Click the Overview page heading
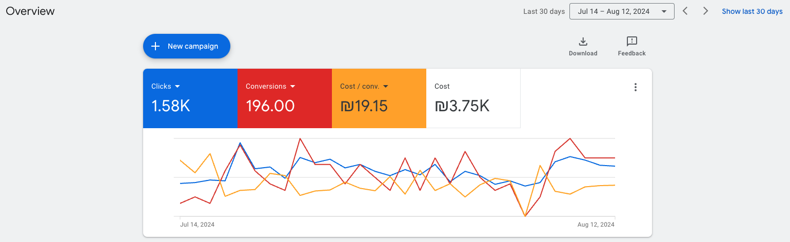Image resolution: width=790 pixels, height=242 pixels. [30, 11]
